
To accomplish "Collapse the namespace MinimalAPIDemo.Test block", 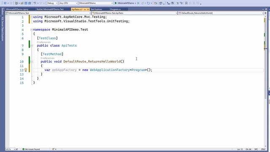I will 32,30.
